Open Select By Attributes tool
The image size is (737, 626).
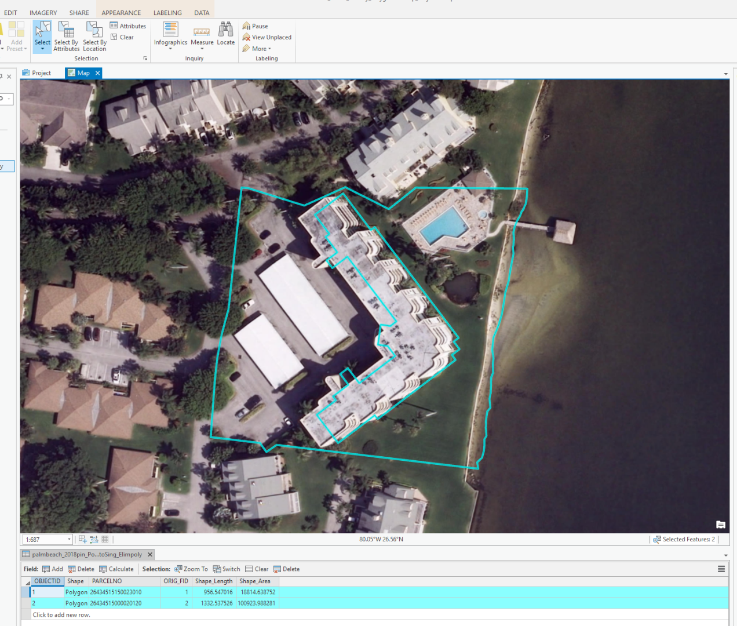[66, 37]
